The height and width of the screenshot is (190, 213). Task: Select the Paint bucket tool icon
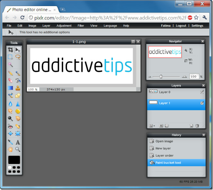[x=18, y=81]
